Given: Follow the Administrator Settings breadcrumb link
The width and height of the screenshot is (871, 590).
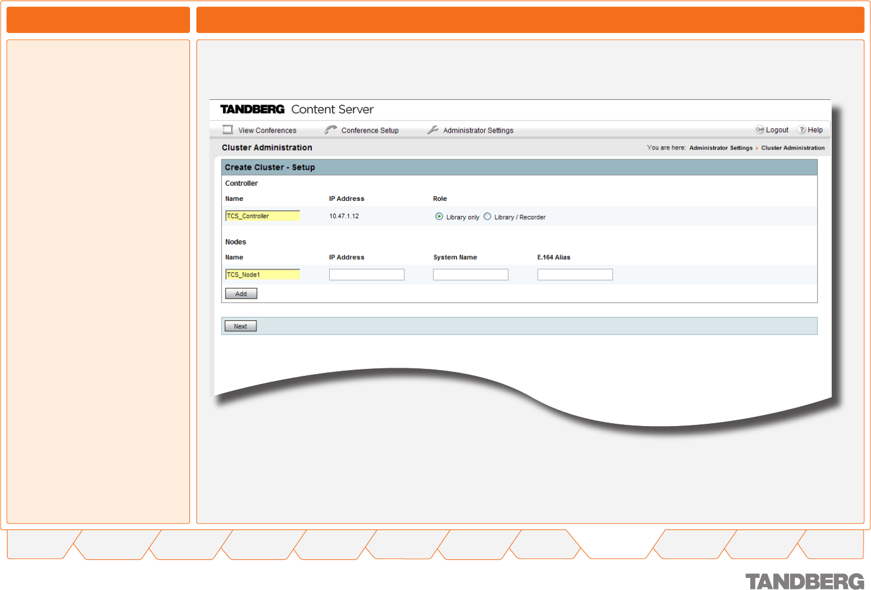Looking at the screenshot, I should click(720, 148).
